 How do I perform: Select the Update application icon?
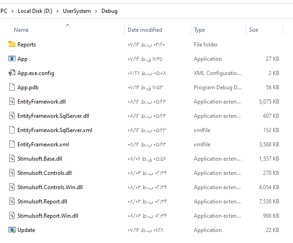(12, 230)
